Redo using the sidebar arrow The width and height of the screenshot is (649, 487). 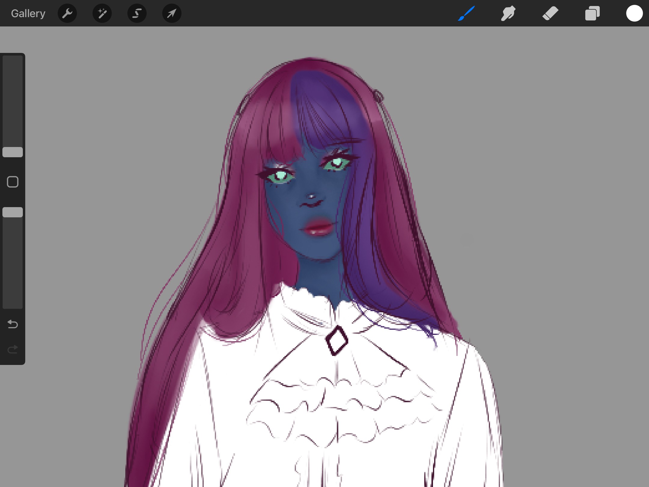13,349
